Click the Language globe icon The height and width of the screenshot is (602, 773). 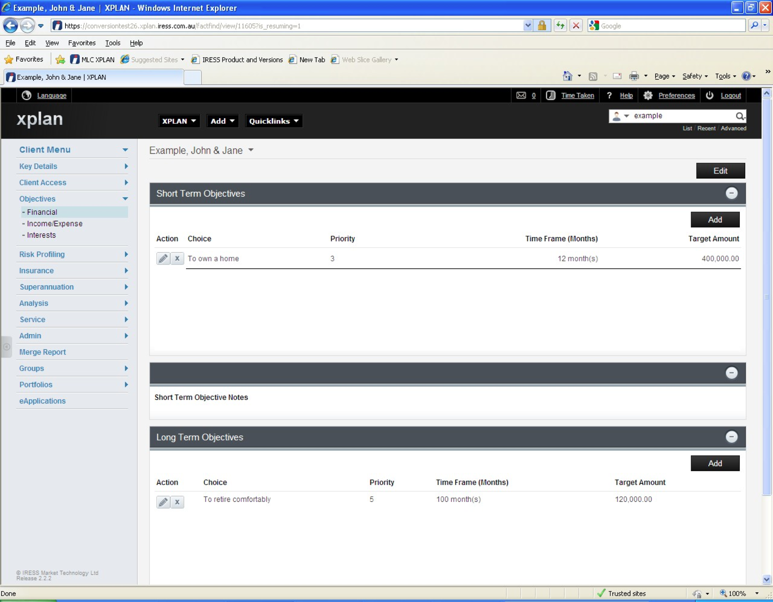pos(27,95)
